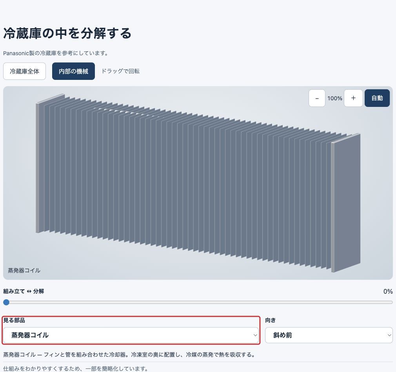Image resolution: width=396 pixels, height=372 pixels.
Task: Select the 内部の機械 tab
Action: [x=73, y=71]
